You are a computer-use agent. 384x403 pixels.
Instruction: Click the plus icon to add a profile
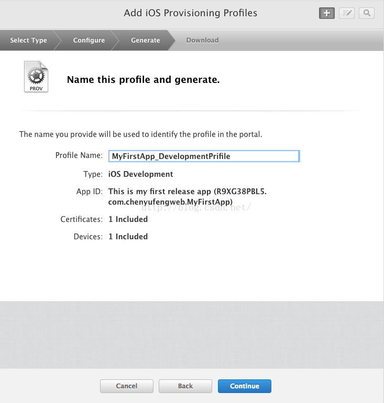pos(327,13)
